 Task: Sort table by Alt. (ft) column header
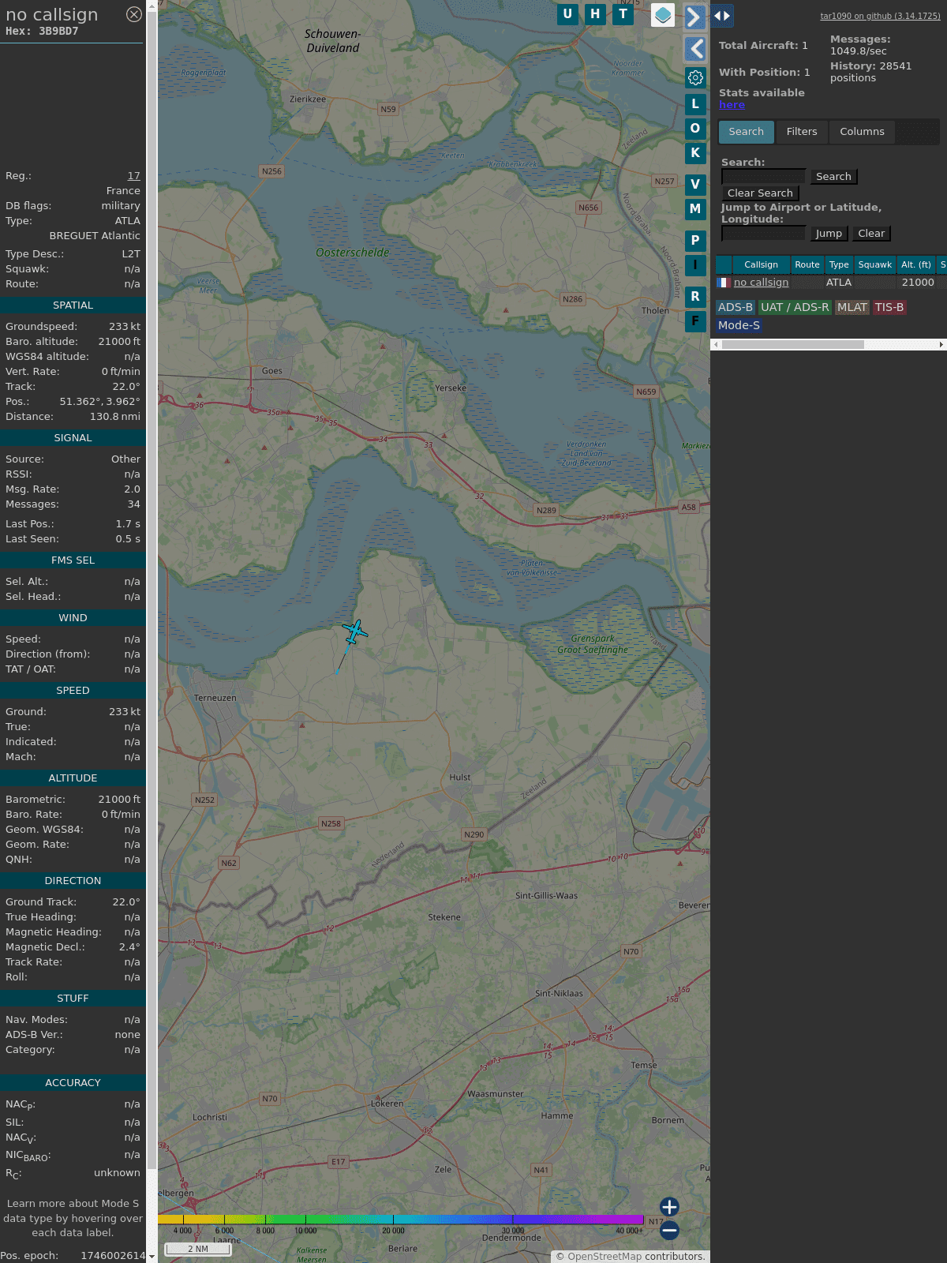point(916,265)
